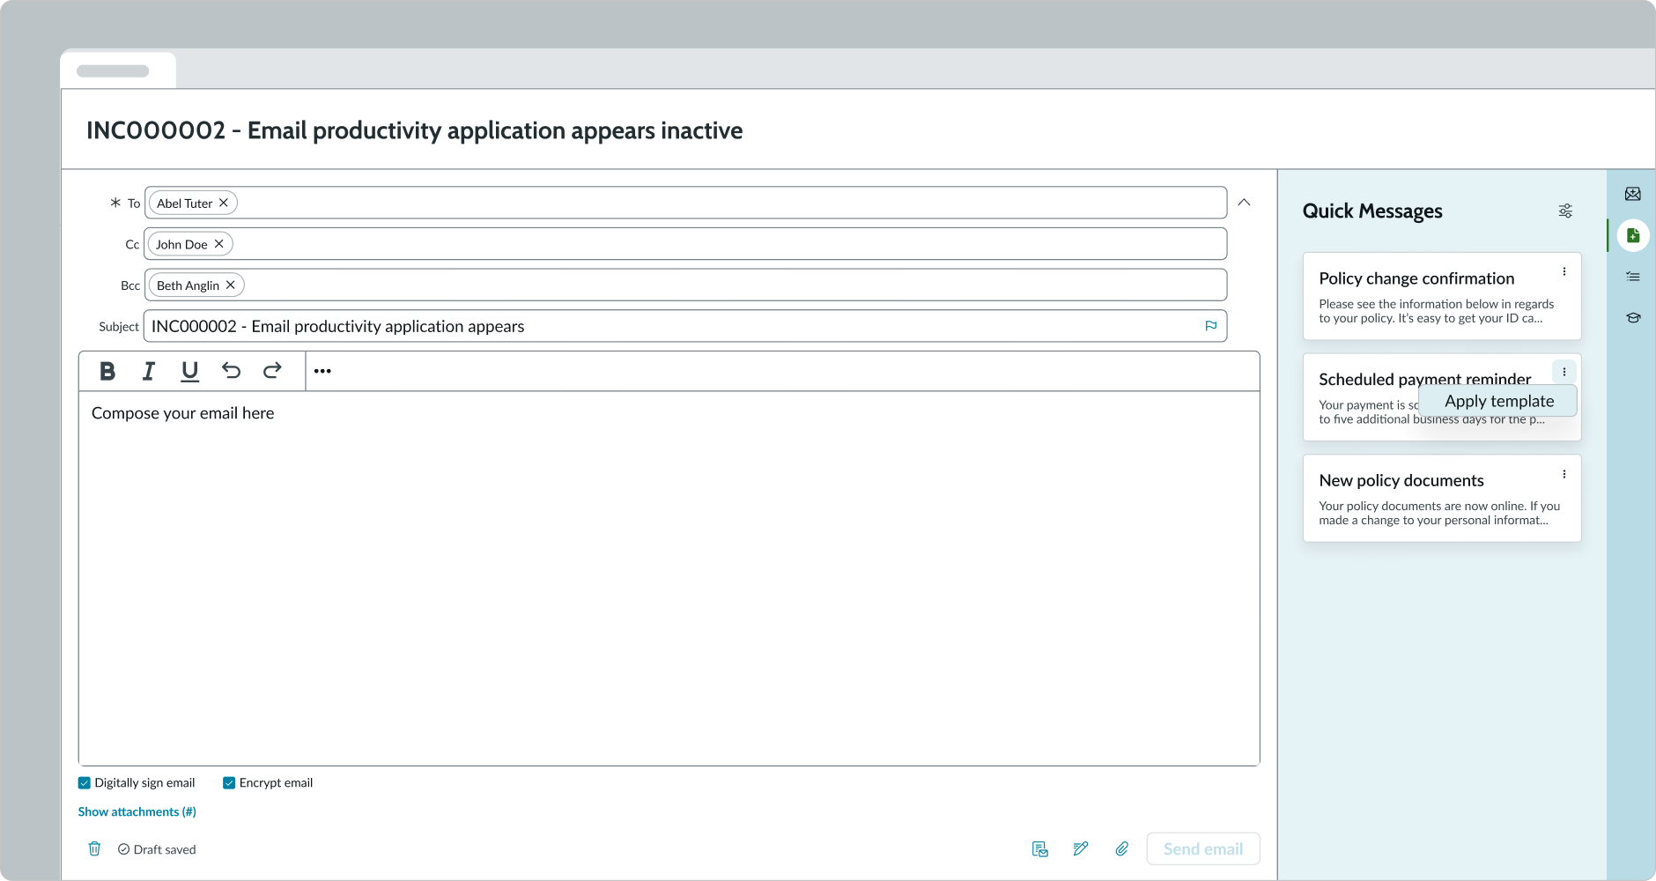Click the attachment paperclip icon
Screen dimensions: 1656x881
tap(1121, 849)
